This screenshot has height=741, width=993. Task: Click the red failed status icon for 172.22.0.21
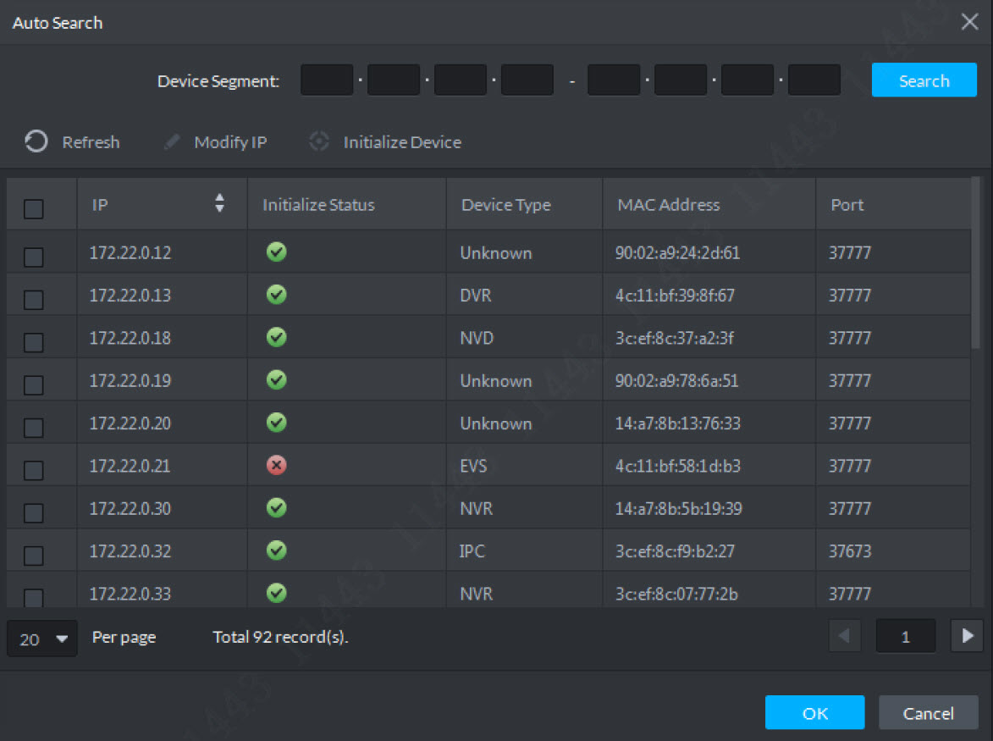click(x=276, y=465)
